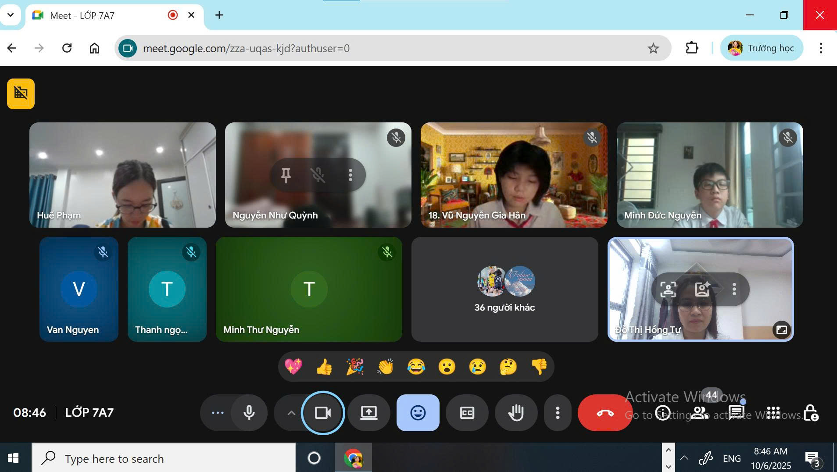Expand the video settings up arrow
Screen dimensions: 837x472
291,413
